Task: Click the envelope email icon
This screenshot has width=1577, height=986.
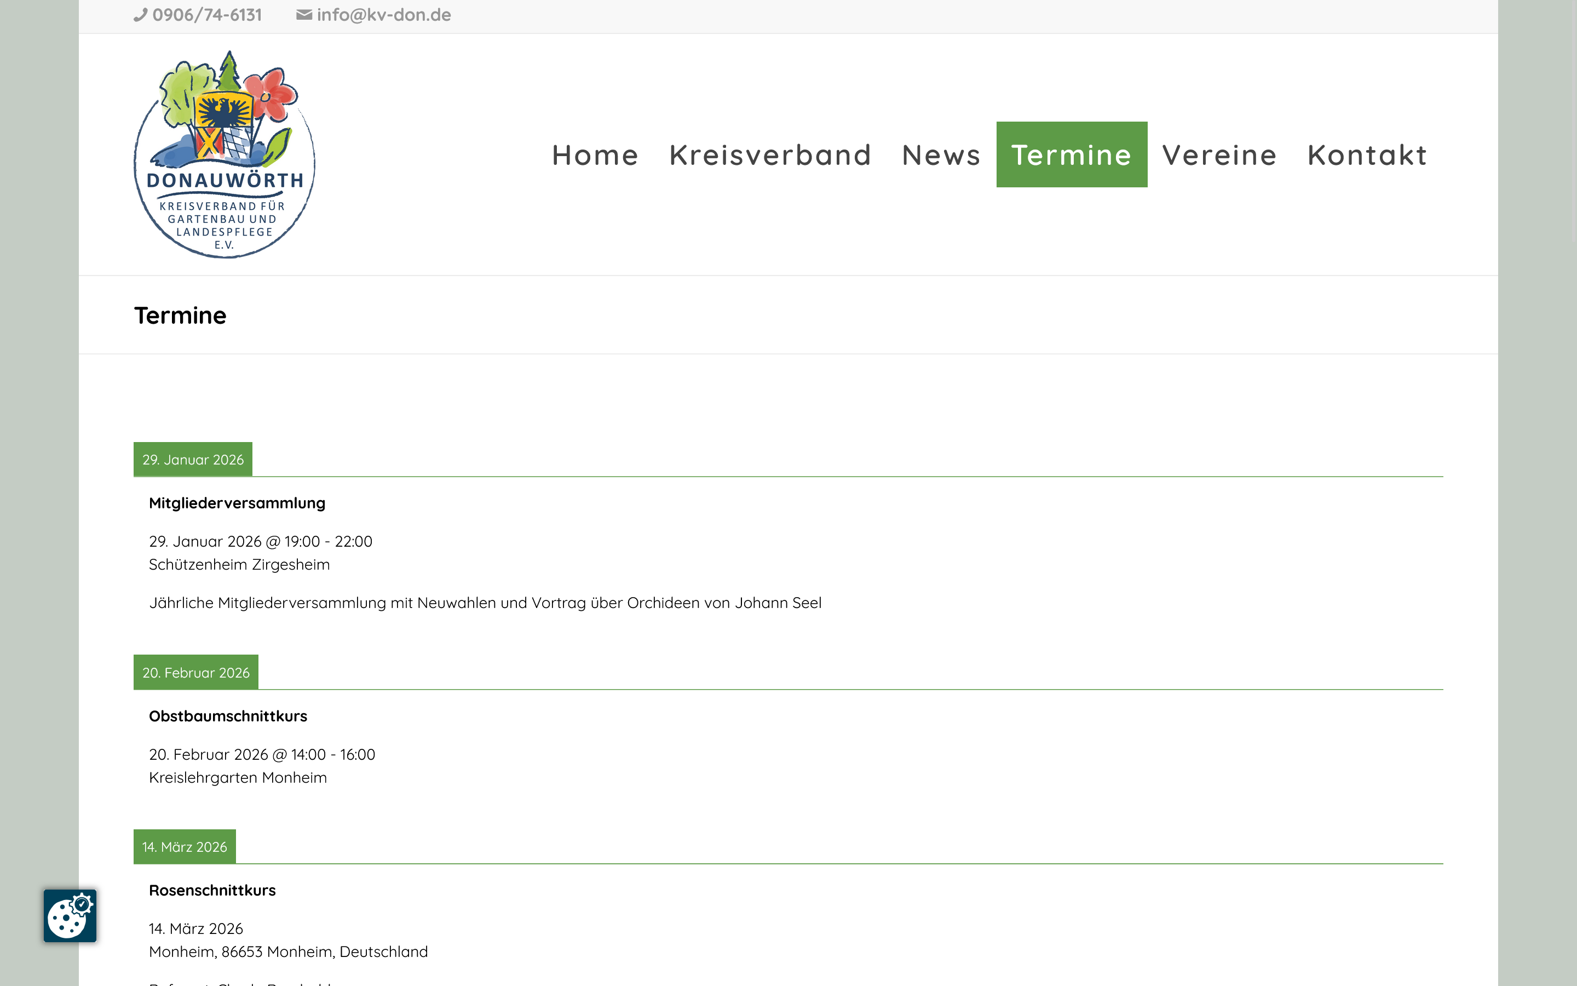Action: (x=304, y=15)
